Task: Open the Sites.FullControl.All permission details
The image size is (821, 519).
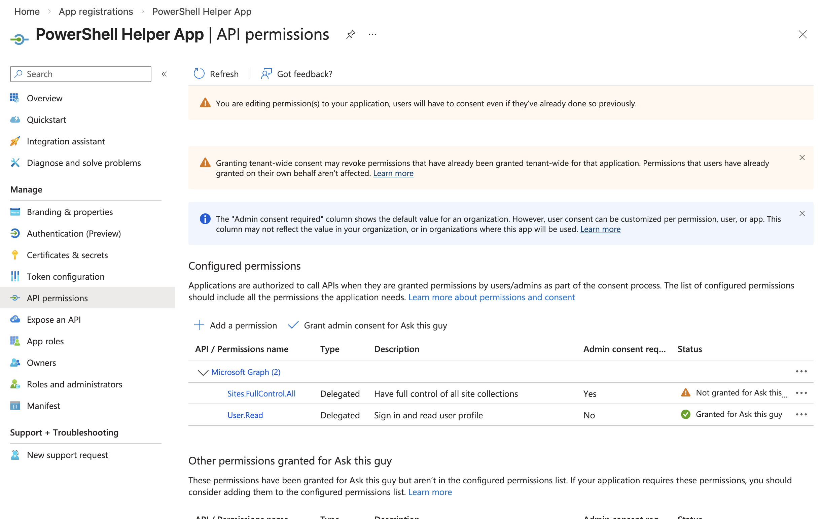Action: (x=261, y=393)
